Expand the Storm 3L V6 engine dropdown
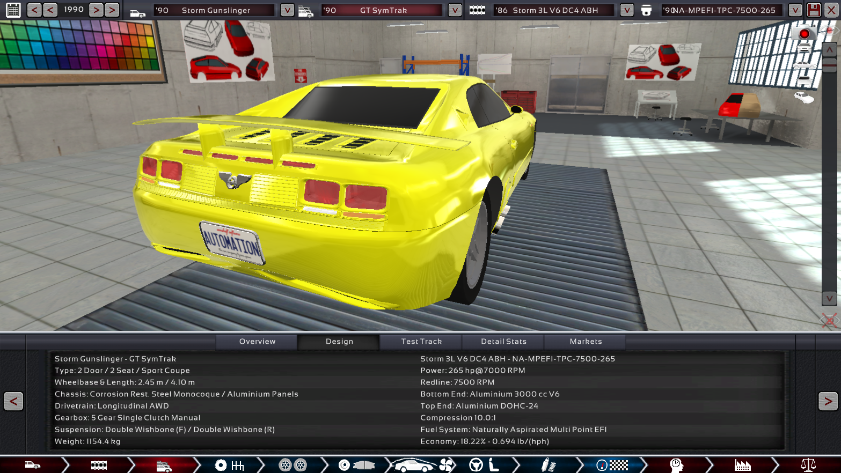The image size is (841, 473). [626, 10]
